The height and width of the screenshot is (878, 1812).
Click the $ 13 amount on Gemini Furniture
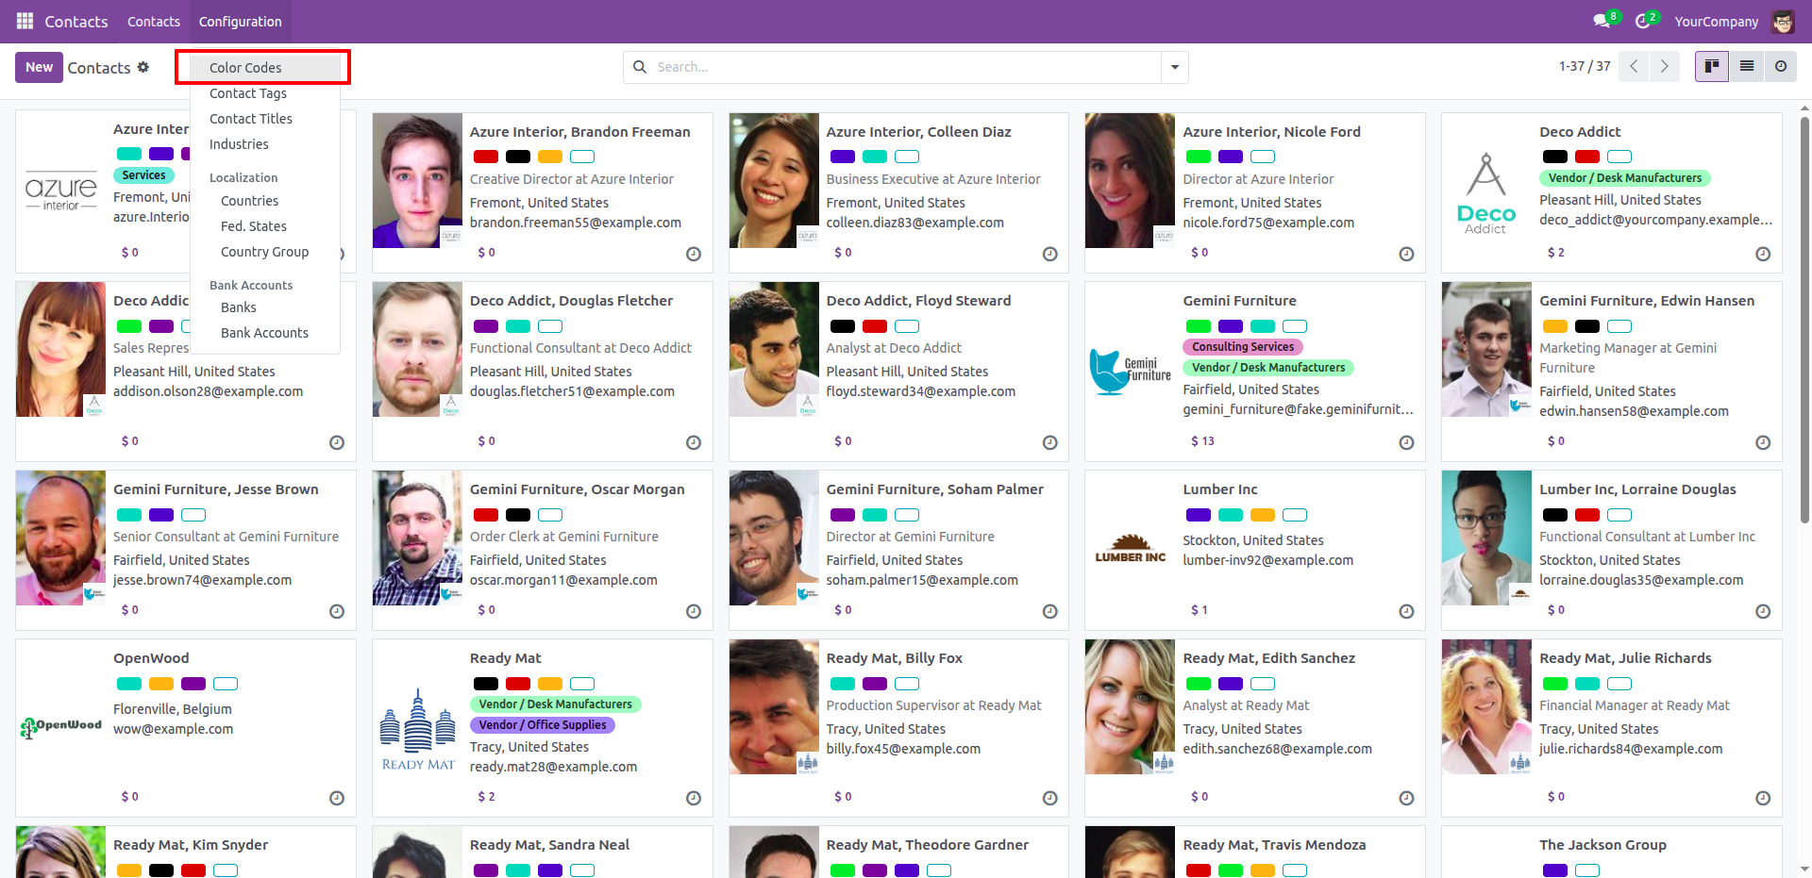pyautogui.click(x=1202, y=441)
